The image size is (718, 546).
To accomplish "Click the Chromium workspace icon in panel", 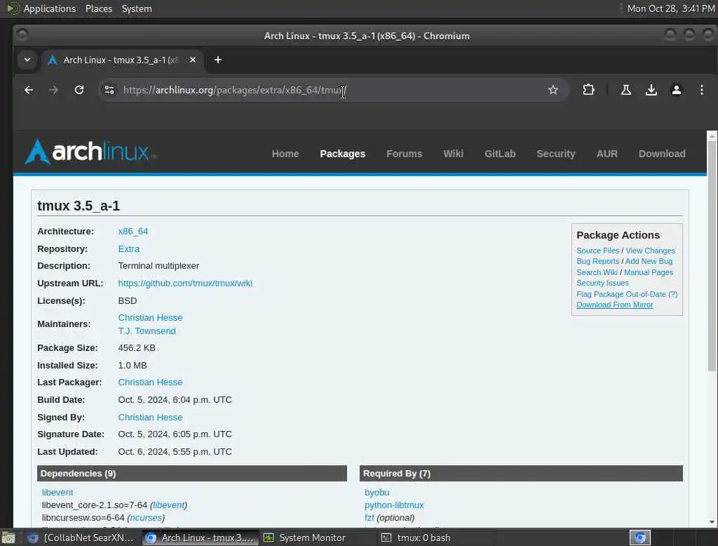I will pos(640,538).
